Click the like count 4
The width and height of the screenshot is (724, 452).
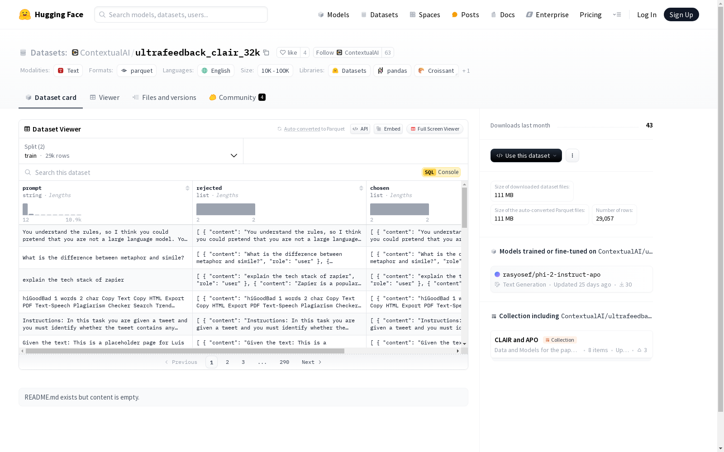coord(305,52)
